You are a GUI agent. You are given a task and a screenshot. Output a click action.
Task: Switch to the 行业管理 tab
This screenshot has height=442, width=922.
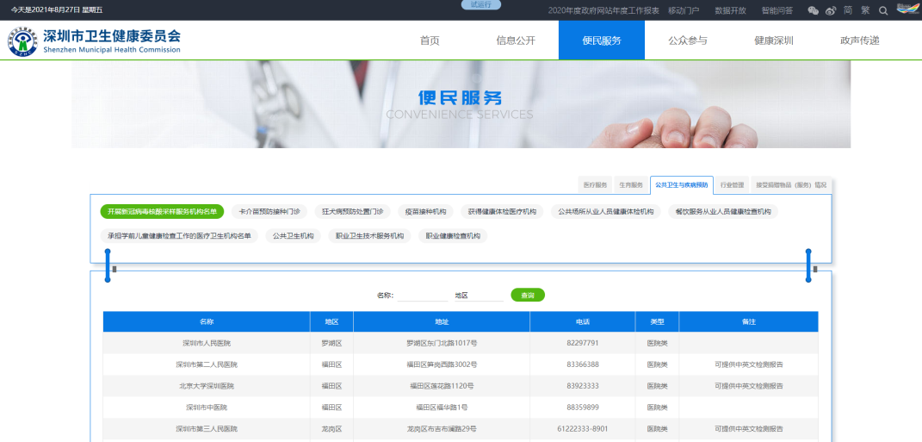(x=732, y=184)
